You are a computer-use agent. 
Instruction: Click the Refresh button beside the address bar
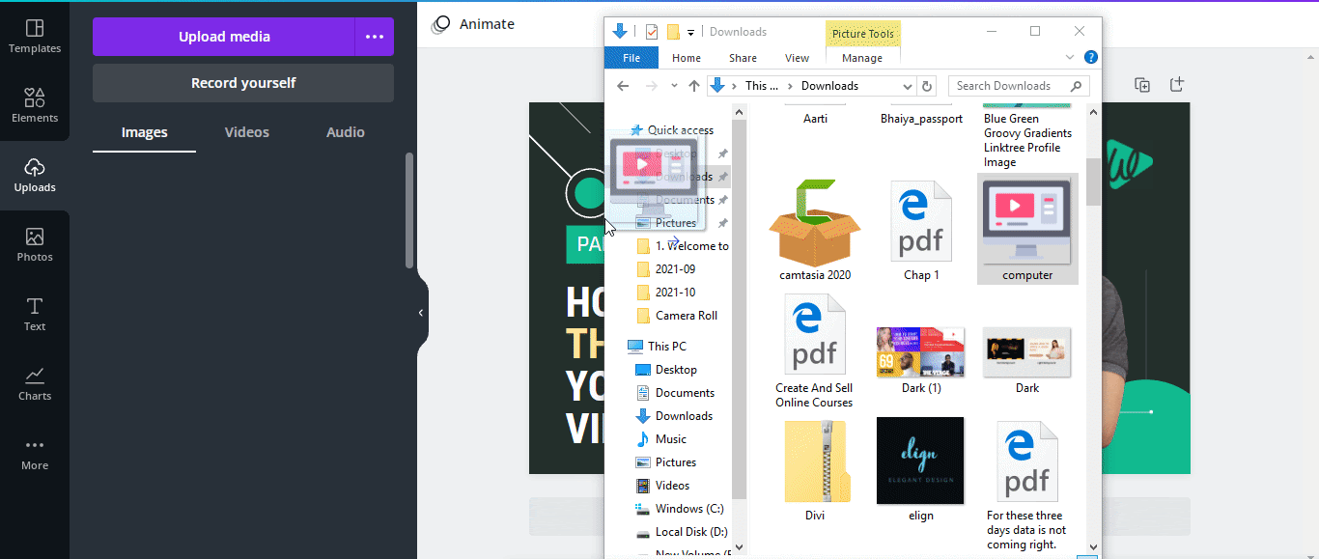pyautogui.click(x=927, y=86)
